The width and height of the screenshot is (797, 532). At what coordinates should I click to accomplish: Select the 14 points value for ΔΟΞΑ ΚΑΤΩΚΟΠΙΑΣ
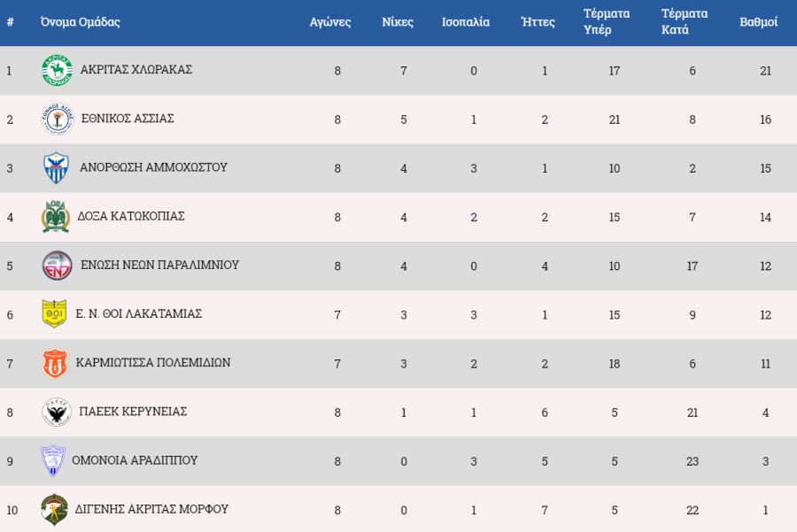point(765,217)
